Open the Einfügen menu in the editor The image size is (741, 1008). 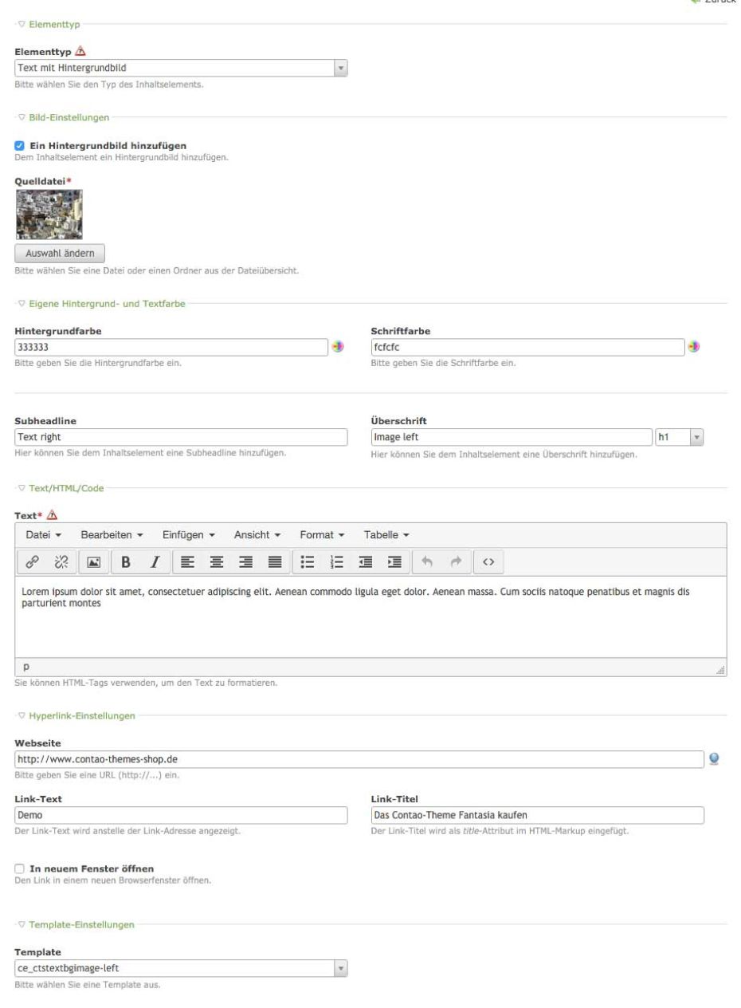point(189,534)
